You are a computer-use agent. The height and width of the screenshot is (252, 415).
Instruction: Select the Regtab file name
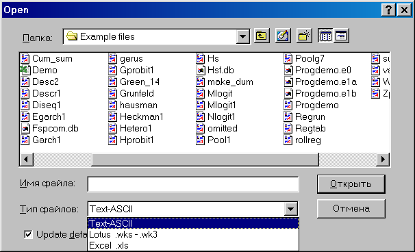point(310,128)
